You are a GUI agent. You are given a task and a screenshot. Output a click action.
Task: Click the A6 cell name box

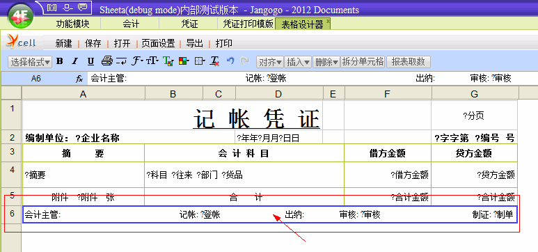click(36, 79)
